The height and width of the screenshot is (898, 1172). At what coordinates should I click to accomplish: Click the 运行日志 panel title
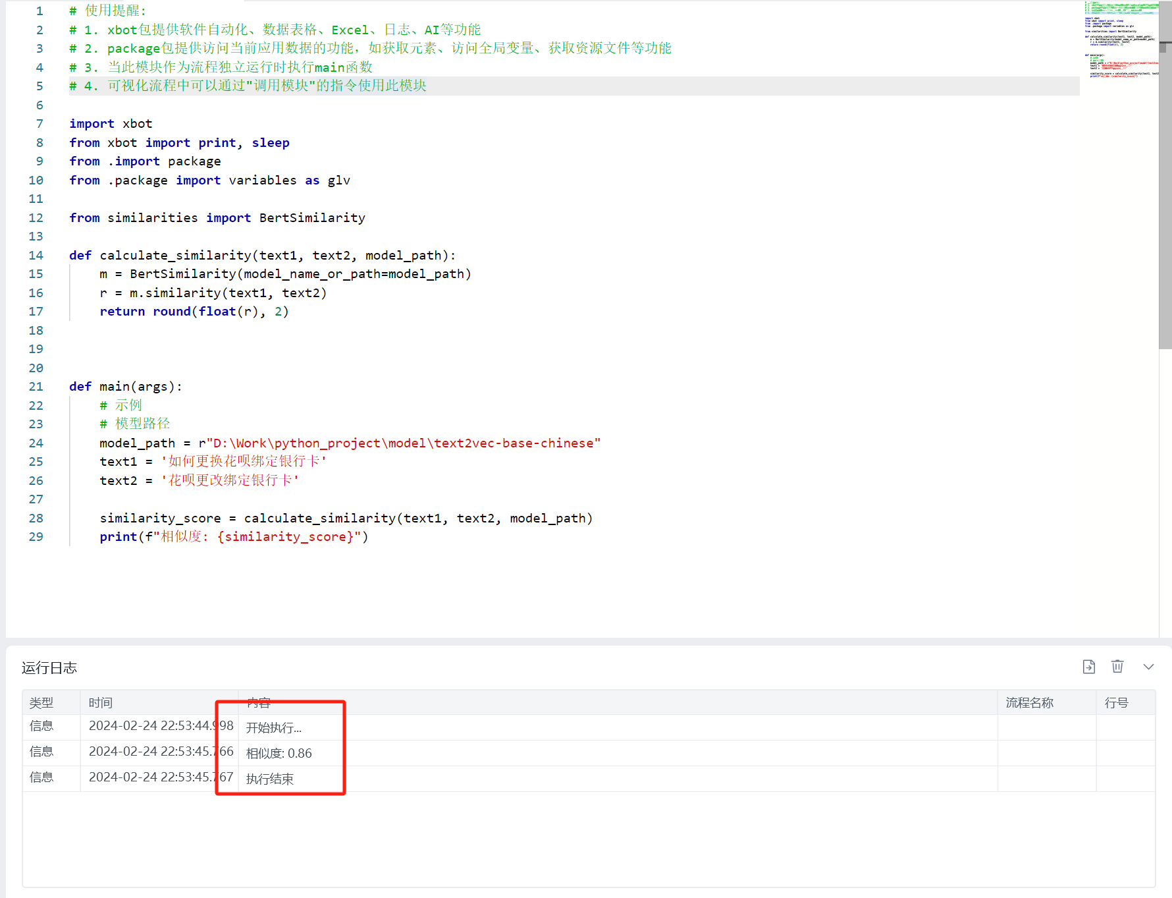coord(49,668)
